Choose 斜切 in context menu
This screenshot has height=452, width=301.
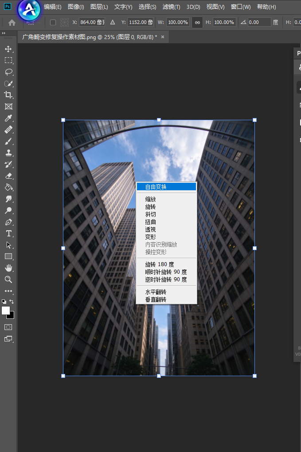pyautogui.click(x=166, y=214)
